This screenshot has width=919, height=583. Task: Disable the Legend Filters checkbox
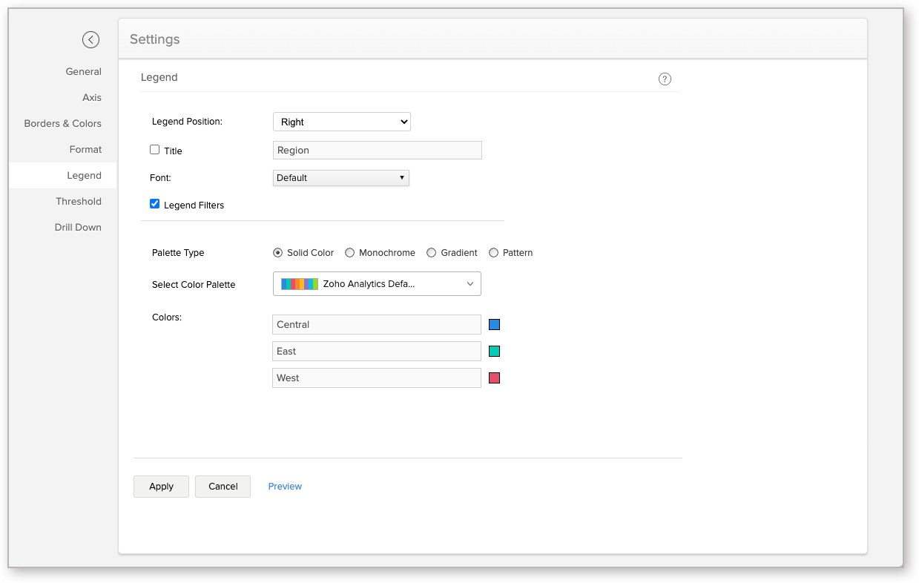coord(154,204)
